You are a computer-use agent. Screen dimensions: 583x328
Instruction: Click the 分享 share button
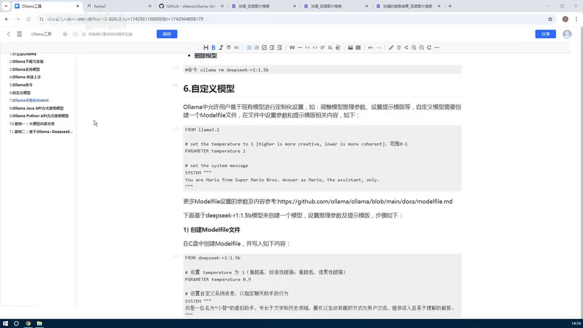pyautogui.click(x=546, y=34)
